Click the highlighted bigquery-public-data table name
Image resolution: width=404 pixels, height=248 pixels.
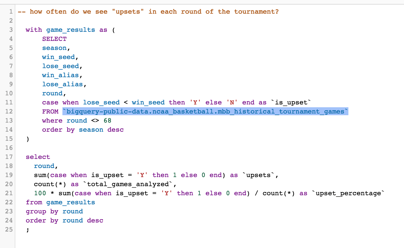205,112
